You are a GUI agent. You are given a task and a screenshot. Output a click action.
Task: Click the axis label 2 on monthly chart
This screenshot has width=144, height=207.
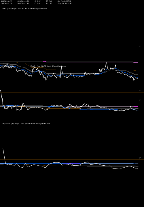[x=140, y=158]
